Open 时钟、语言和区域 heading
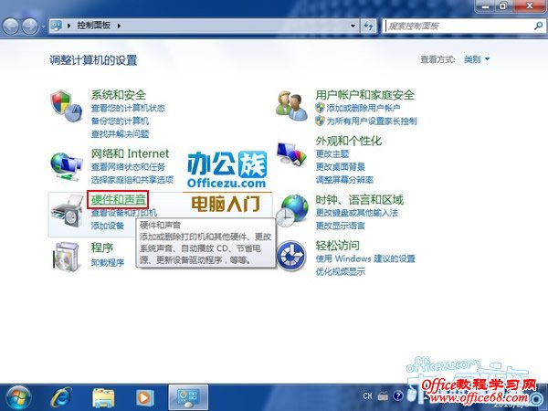This screenshot has width=548, height=411. click(359, 200)
